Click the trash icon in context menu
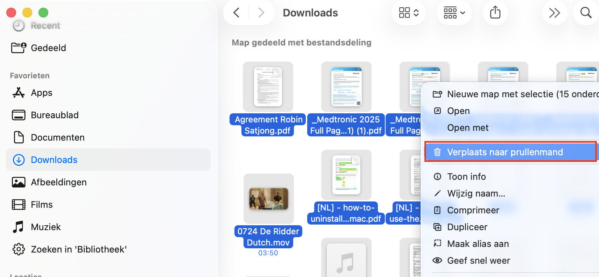Image resolution: width=599 pixels, height=277 pixels. tap(437, 152)
